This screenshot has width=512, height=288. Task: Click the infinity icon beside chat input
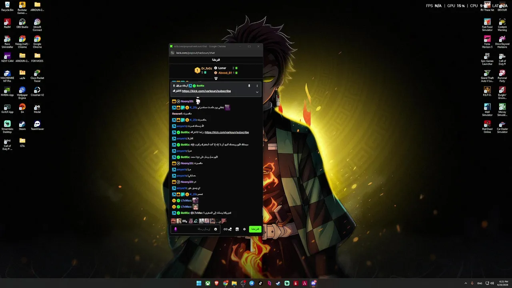pos(225,229)
